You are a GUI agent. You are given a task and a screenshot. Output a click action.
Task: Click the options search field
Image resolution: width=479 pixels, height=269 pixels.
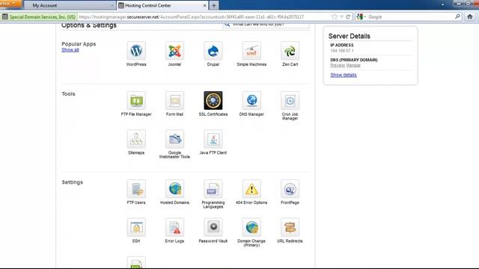[266, 25]
